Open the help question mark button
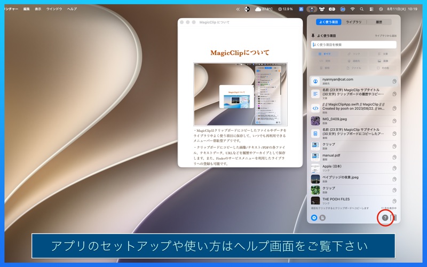Viewport: 427px width, 267px height. coord(385,218)
